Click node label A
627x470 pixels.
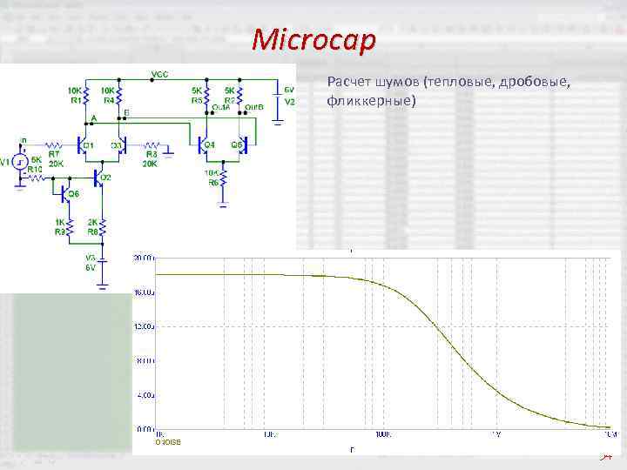94,118
